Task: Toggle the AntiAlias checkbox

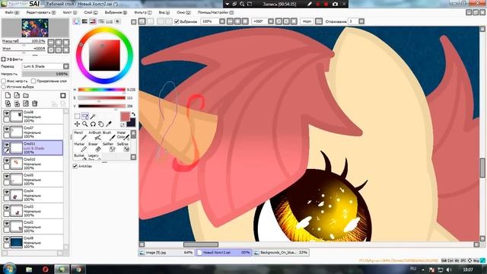Action: click(x=75, y=166)
